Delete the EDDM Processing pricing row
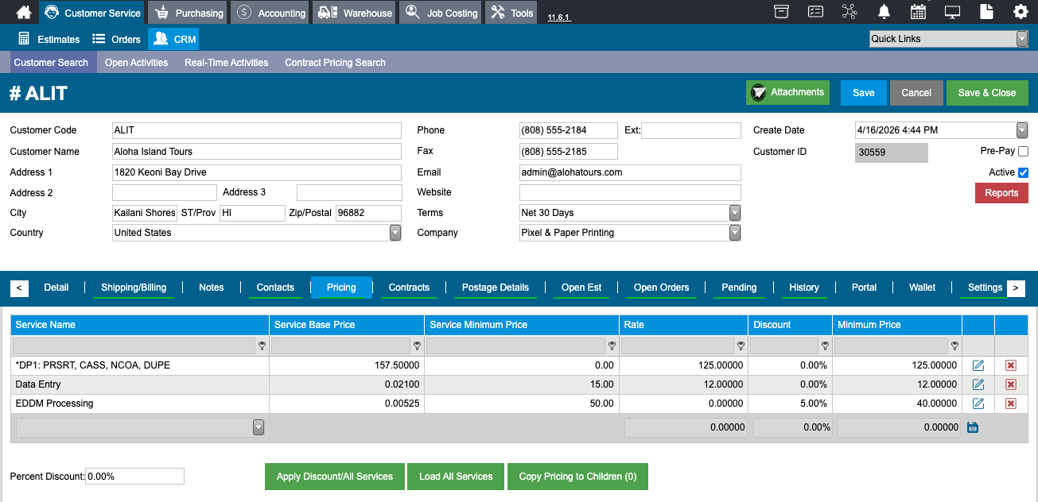The height and width of the screenshot is (502, 1038). point(1011,404)
